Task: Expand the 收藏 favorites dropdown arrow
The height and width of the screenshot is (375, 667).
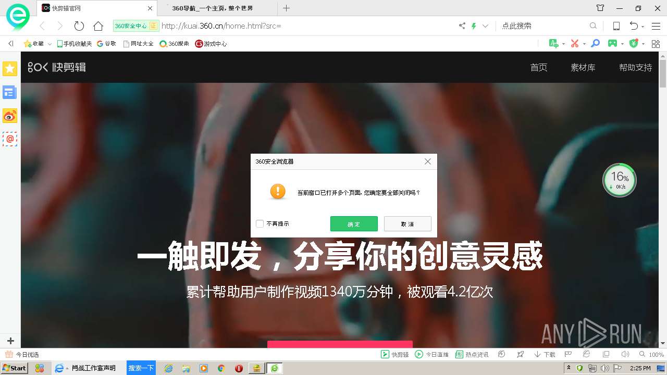Action: (50, 44)
